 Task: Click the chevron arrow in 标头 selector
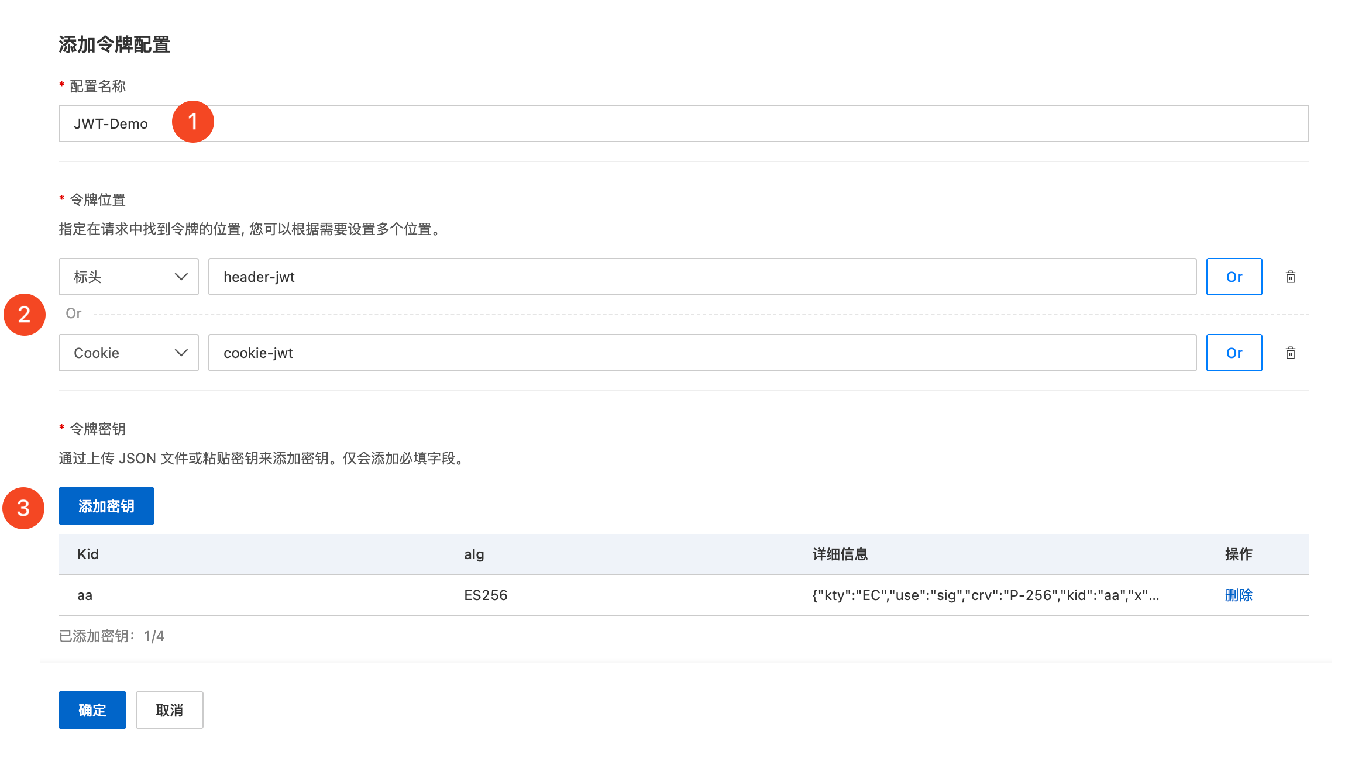point(181,277)
